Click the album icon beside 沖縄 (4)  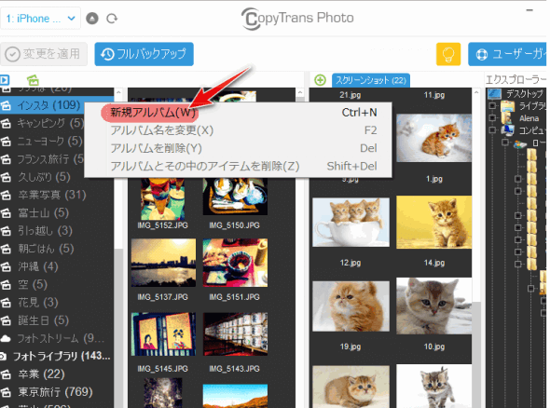(6, 266)
